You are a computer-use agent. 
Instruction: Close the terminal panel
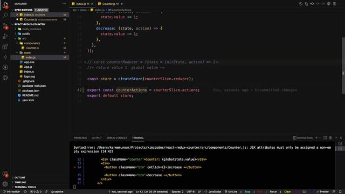(341, 138)
